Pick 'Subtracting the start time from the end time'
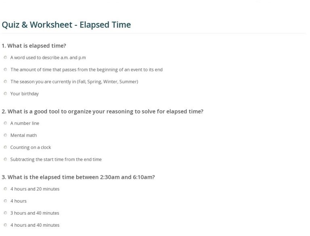The height and width of the screenshot is (236, 310). point(5,159)
